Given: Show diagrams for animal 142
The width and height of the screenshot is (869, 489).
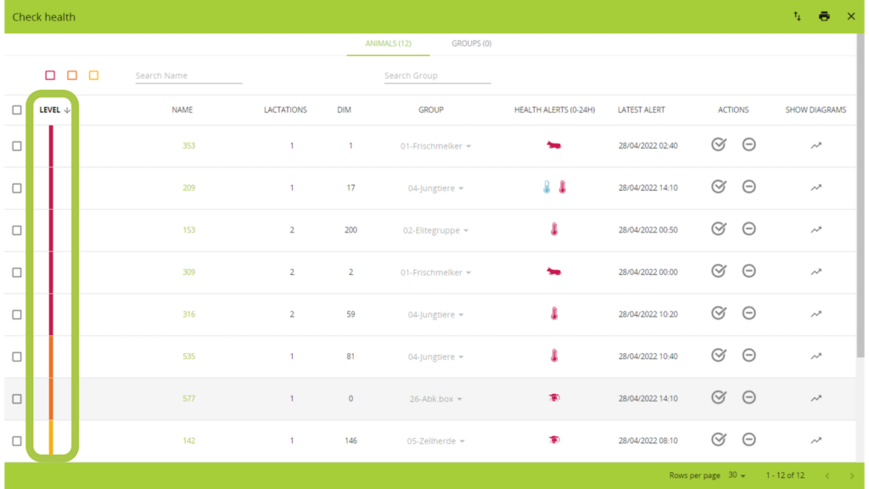Looking at the screenshot, I should point(816,441).
